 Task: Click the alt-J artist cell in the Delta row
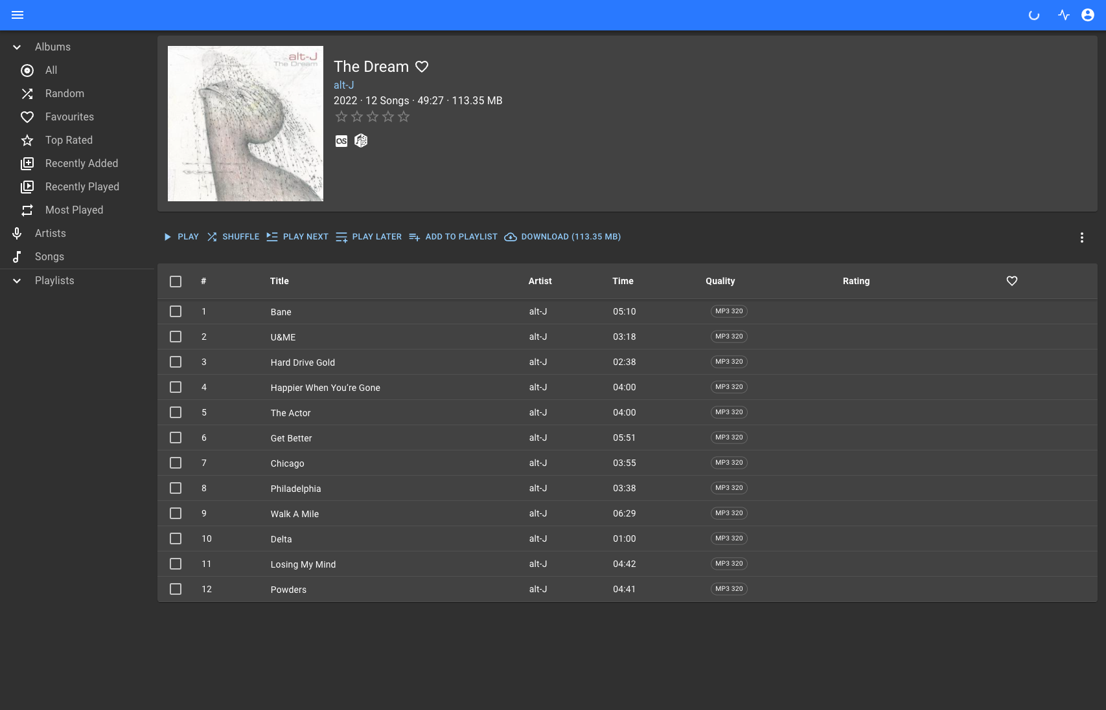(538, 538)
